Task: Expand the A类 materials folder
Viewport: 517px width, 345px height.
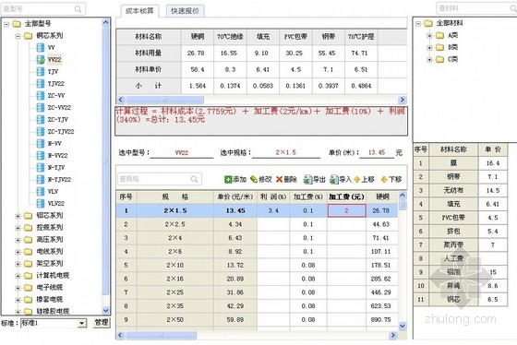Action: [429, 36]
